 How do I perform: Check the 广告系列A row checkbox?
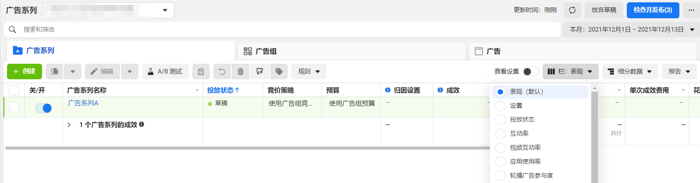14,107
